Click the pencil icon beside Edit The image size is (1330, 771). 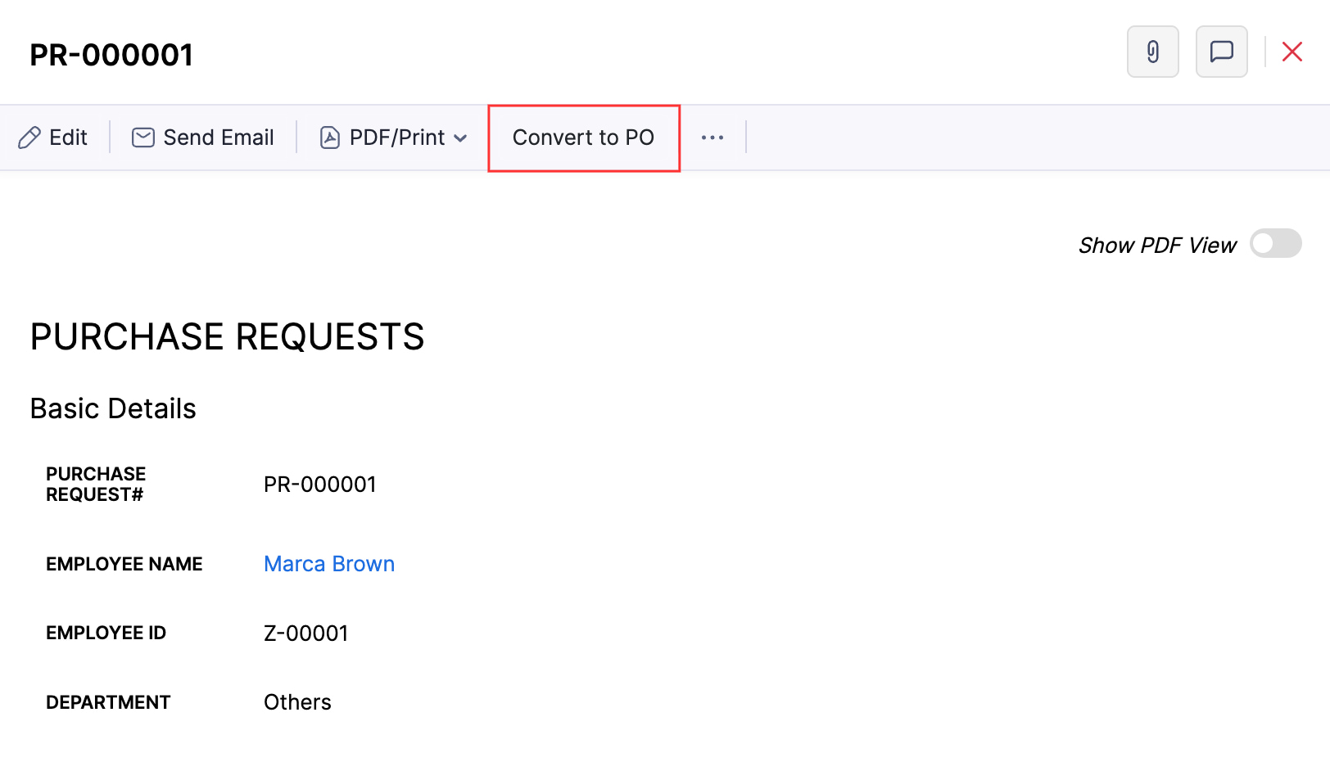[x=31, y=137]
